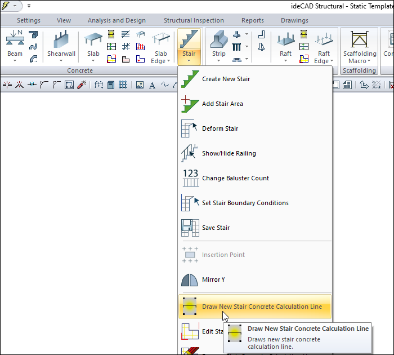Screen dimensions: 394x355
Task: Choose Save Stair from menu
Action: click(x=255, y=228)
